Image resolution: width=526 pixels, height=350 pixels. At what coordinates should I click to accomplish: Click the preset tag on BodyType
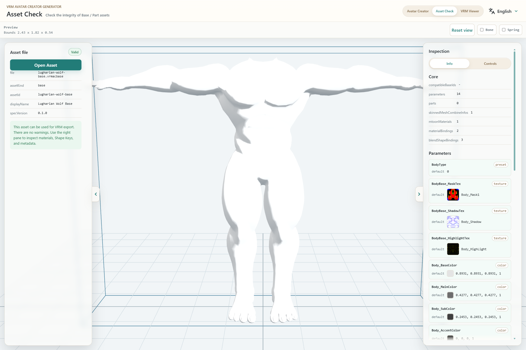501,165
